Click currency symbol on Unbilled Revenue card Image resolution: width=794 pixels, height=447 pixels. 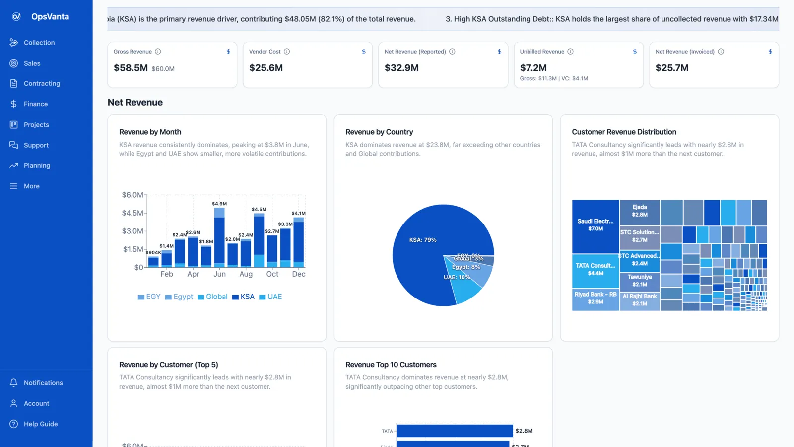tap(635, 52)
